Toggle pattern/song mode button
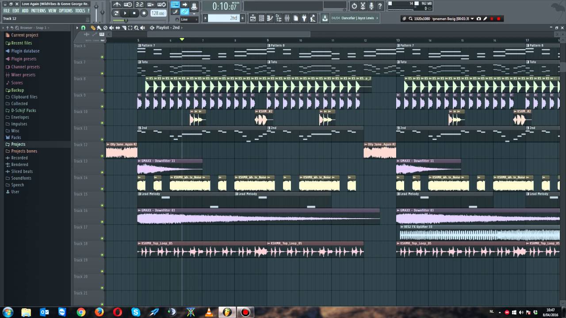 (116, 13)
